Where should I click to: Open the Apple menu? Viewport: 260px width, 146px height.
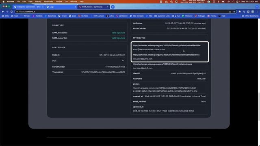pos(3,2)
